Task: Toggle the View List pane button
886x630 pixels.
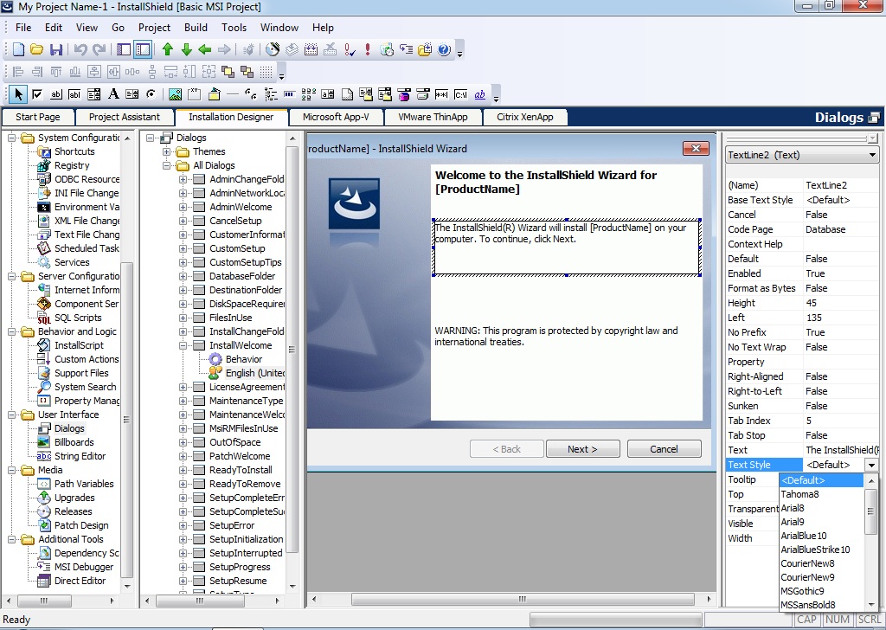Action: (x=124, y=49)
